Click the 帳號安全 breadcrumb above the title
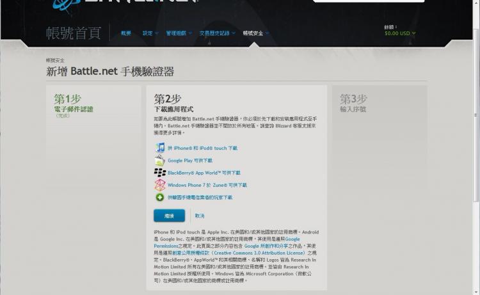 coord(55,60)
